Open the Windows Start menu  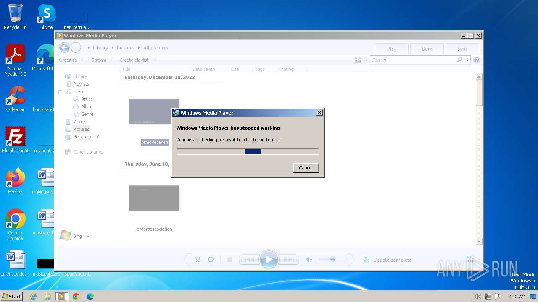coord(12,296)
